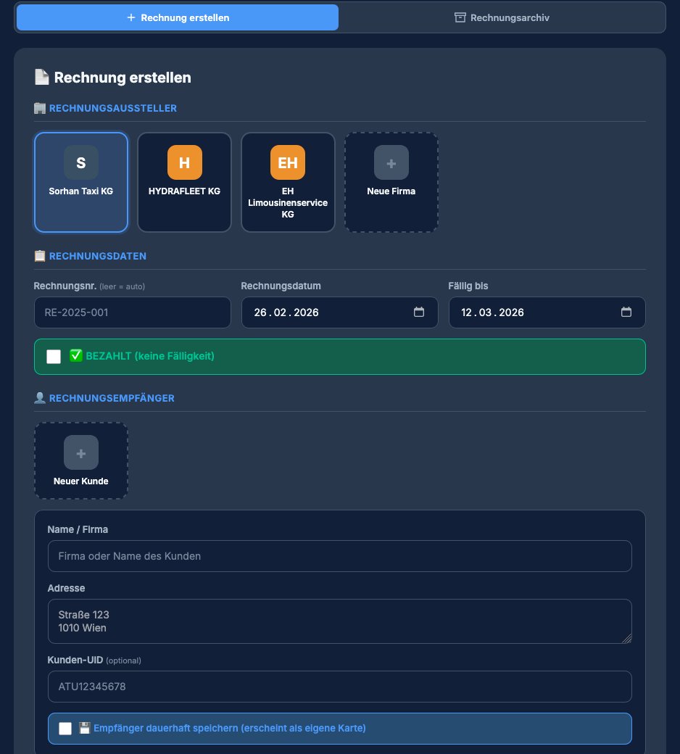Focus the Name / Firma text field
Image resolution: width=680 pixels, height=754 pixels.
tap(339, 556)
